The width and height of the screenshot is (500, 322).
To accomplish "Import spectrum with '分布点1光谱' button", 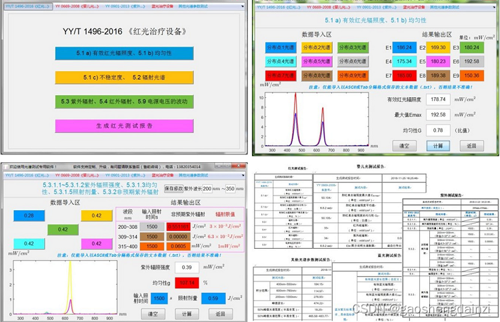I will (x=280, y=47).
